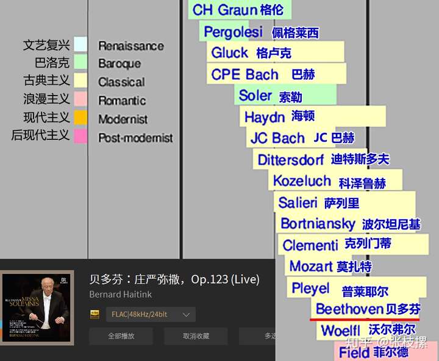Select the Pergolesi 佩格莱西 timeline bar
Image resolution: width=439 pixels, height=361 pixels.
pos(224,31)
